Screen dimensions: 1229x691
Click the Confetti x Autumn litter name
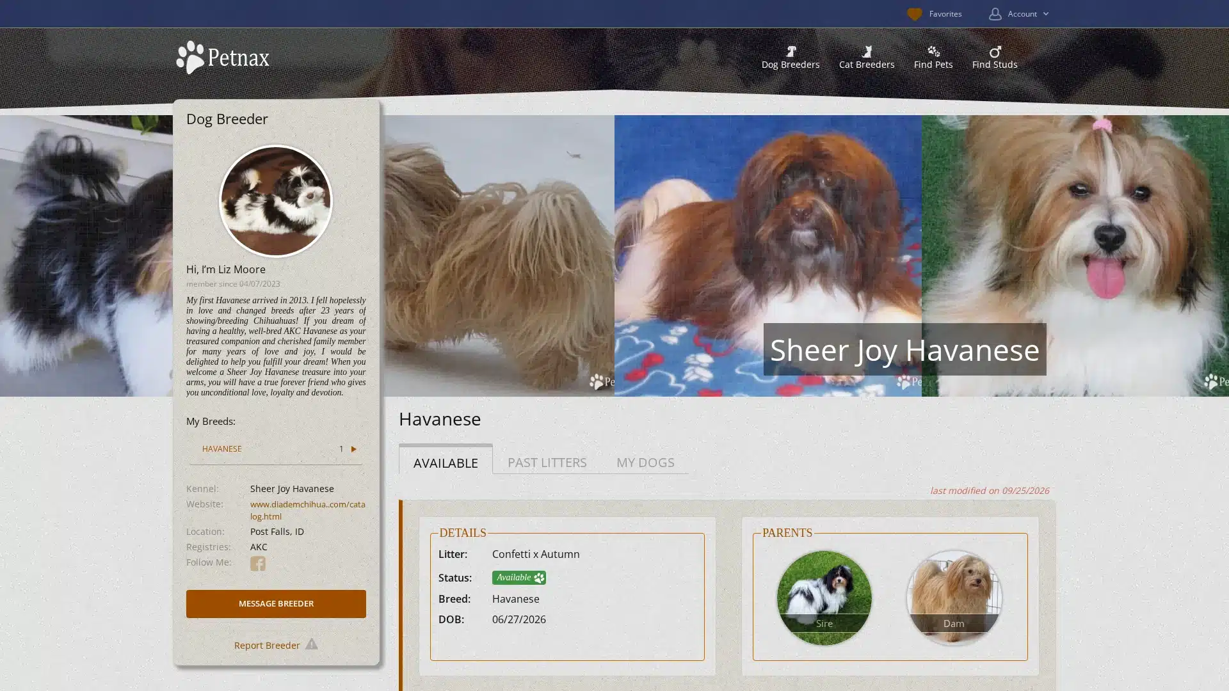(x=535, y=554)
